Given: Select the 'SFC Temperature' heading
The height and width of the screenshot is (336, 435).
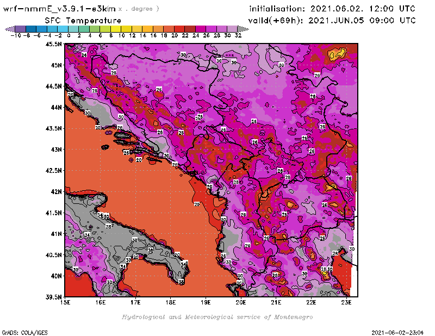Looking at the screenshot, I should (83, 21).
